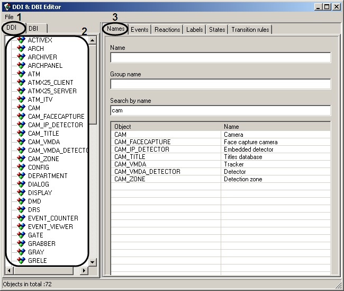Click the Search by name field
This screenshot has width=344, height=291.
[x=220, y=110]
